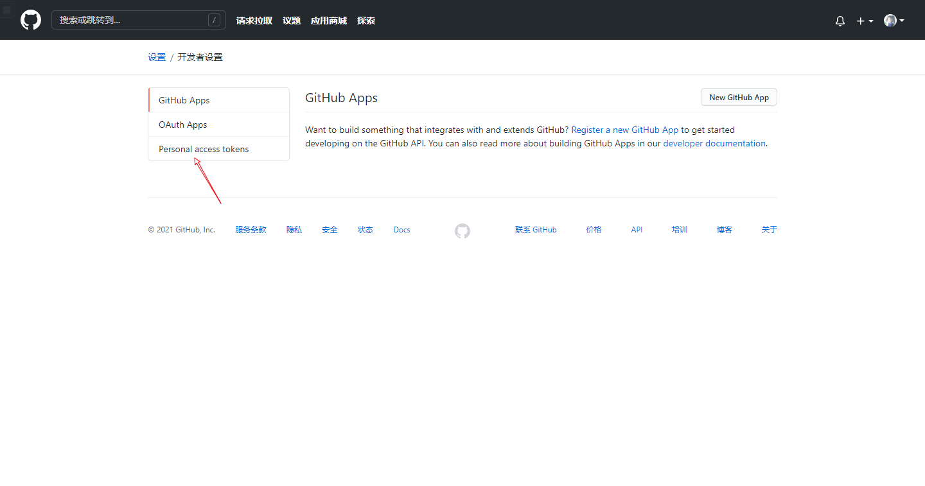Select Personal access tokens in the sidebar

(x=218, y=149)
